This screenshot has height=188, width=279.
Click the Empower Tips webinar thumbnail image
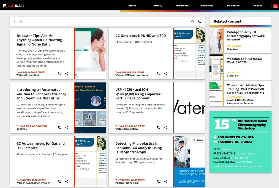[91, 54]
